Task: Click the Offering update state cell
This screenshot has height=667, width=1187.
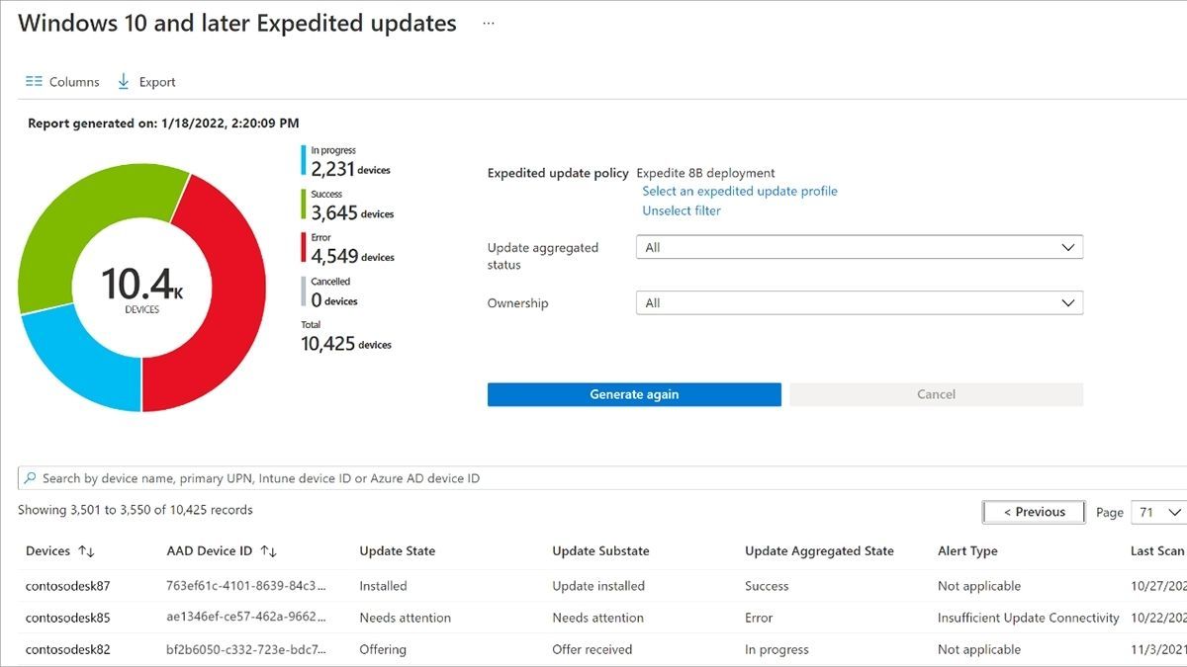Action: tap(383, 649)
